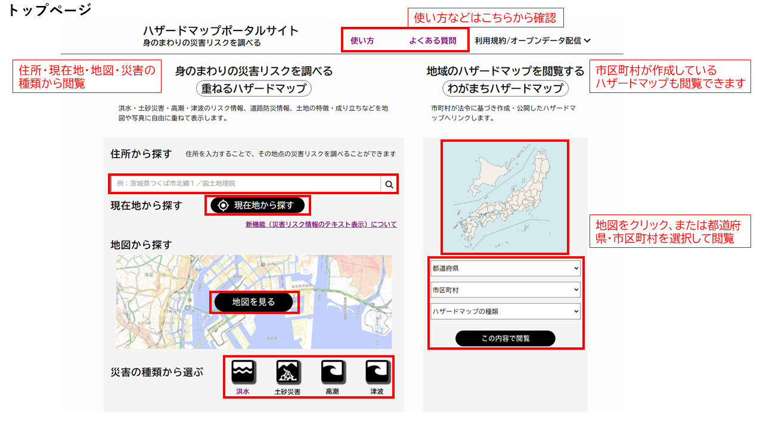The width and height of the screenshot is (763, 429).
Task: Expand 利用規約/オープンデータ配信 menu
Action: [532, 41]
